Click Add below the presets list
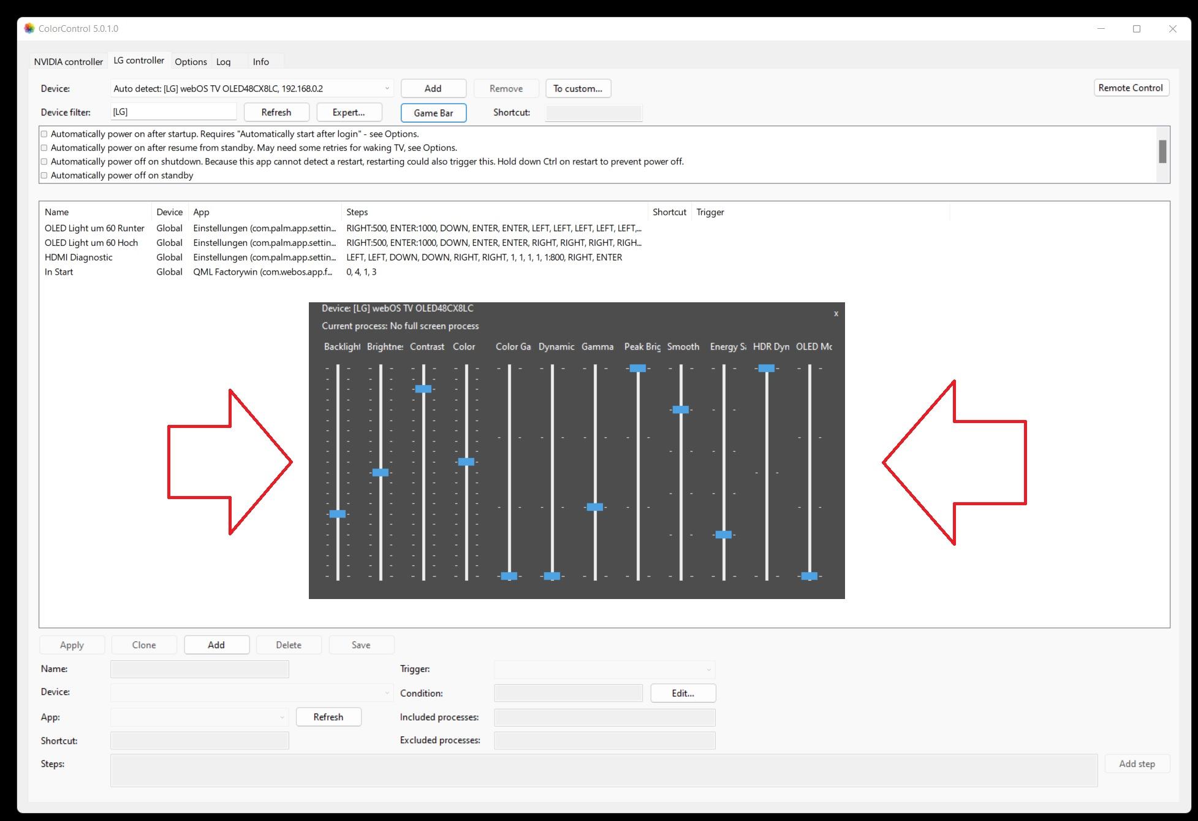This screenshot has width=1198, height=821. pos(216,644)
